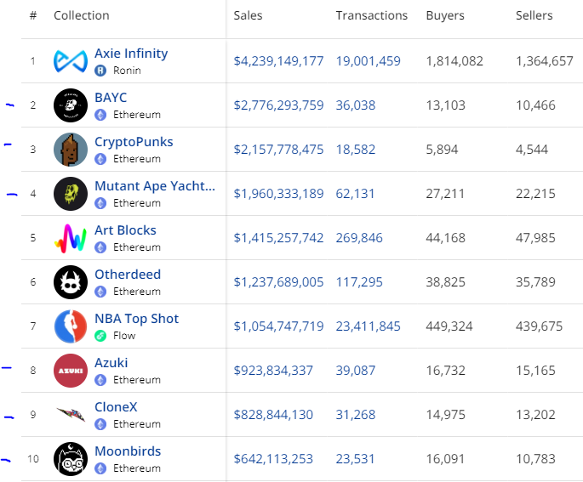
Task: Click the CloneX collection logo
Action: (x=71, y=415)
